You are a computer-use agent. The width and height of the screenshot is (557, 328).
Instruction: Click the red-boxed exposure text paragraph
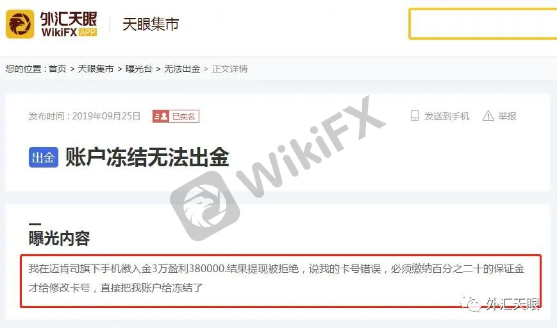point(281,281)
